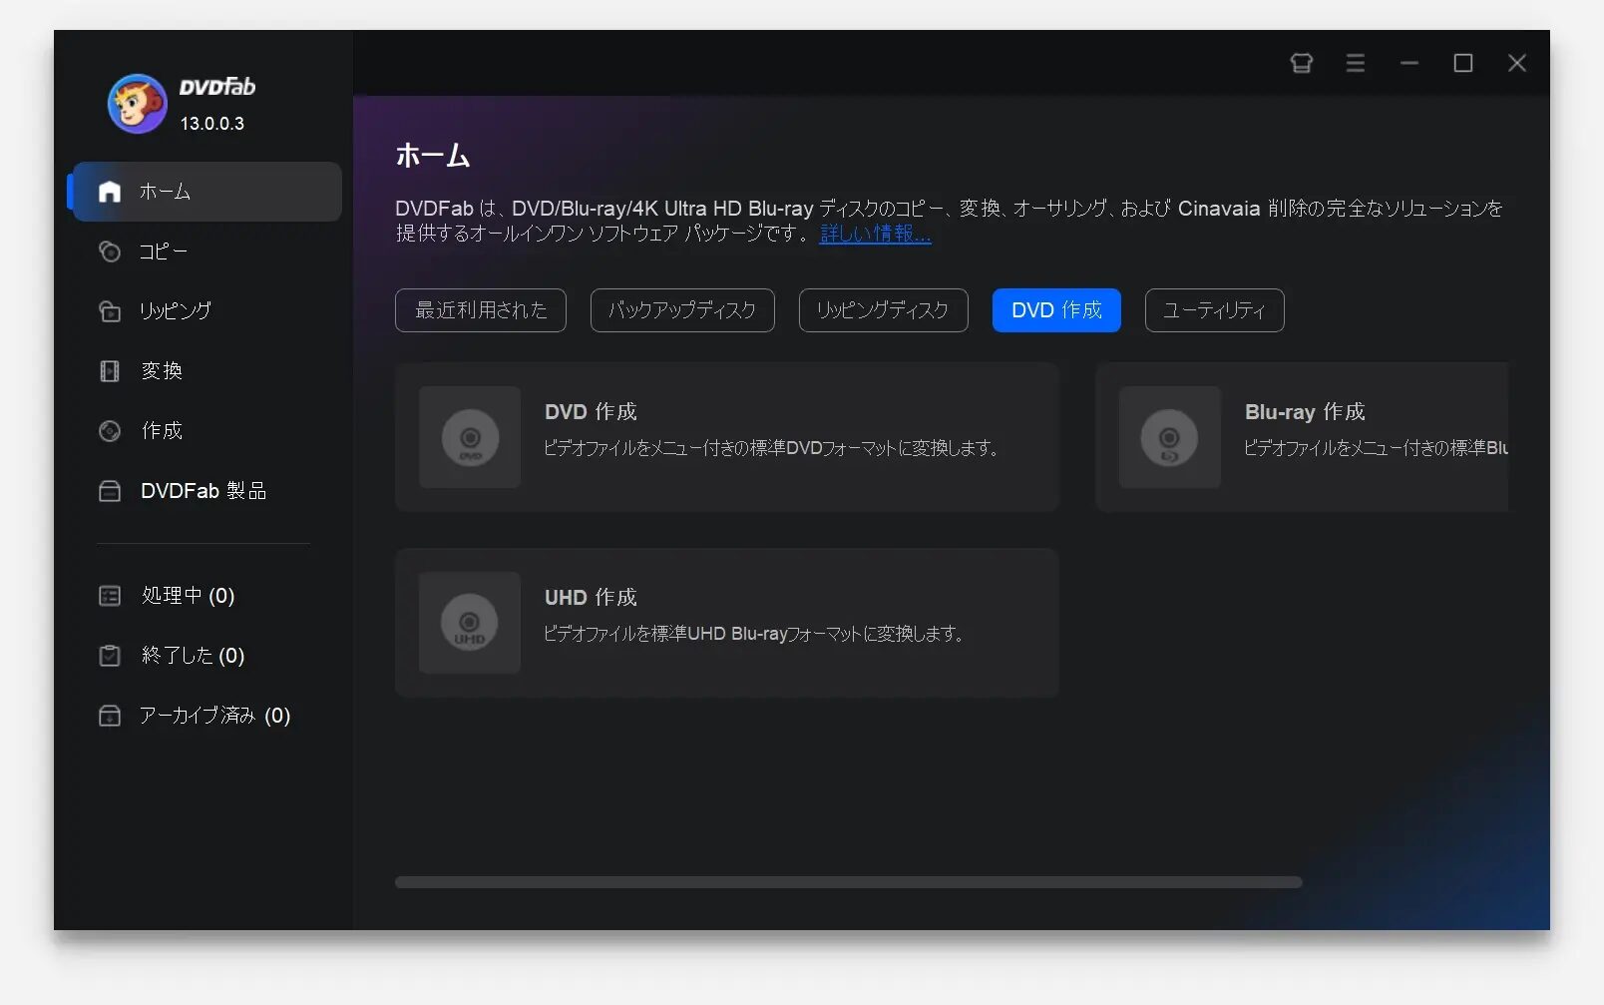Click the 変換 film icon
The width and height of the screenshot is (1604, 1005).
pos(110,371)
